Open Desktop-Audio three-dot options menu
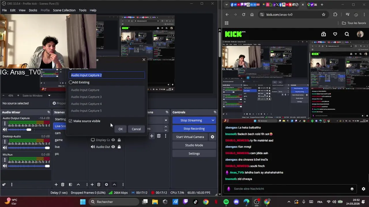This screenshot has height=207, width=369. (x=5, y=141)
